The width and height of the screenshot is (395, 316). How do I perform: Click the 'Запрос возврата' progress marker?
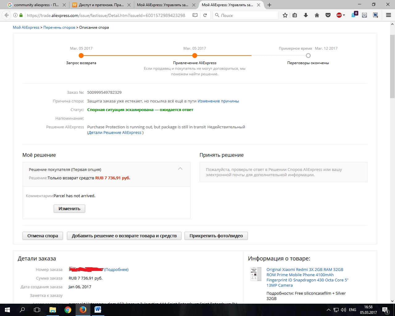point(81,56)
